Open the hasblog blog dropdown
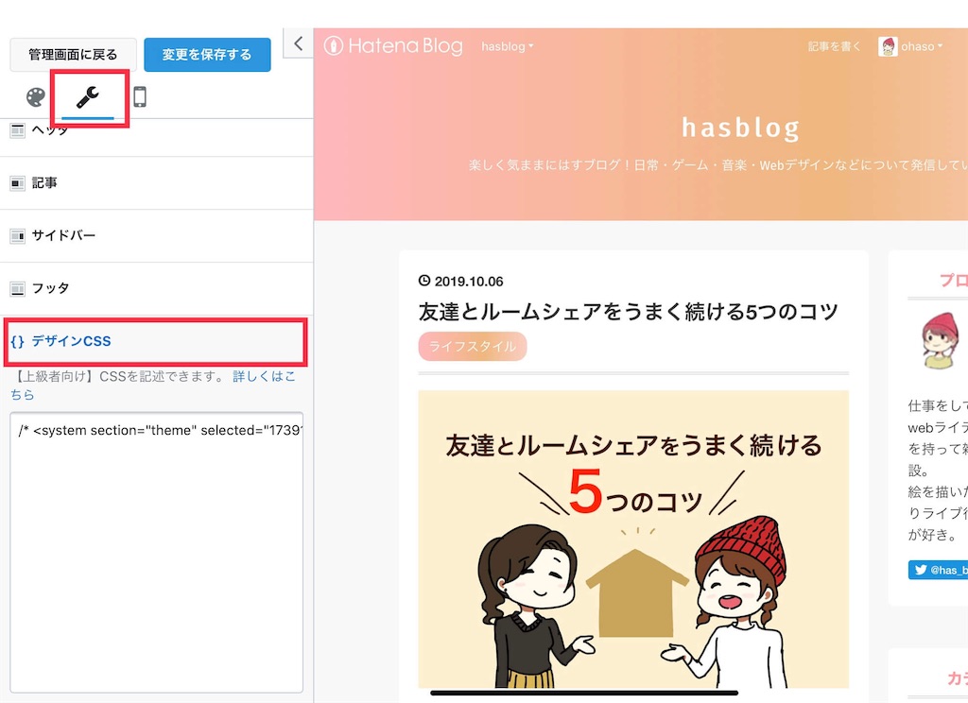The image size is (968, 703). pyautogui.click(x=508, y=46)
